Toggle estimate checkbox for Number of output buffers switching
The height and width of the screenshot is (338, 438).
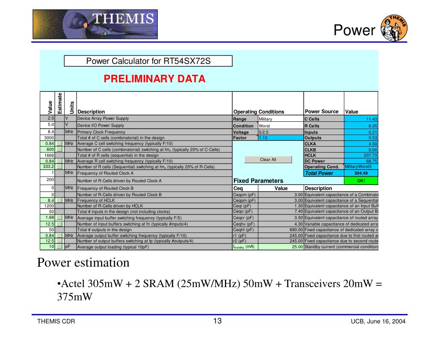point(59,241)
